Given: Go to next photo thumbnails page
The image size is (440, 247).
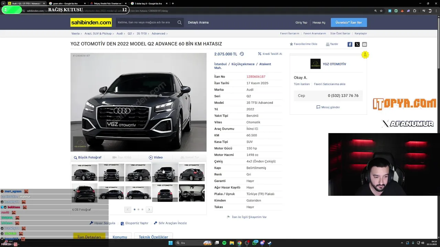Looking at the screenshot, I should (149, 209).
